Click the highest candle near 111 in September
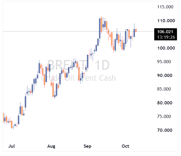181x156 pixels. point(101,25)
